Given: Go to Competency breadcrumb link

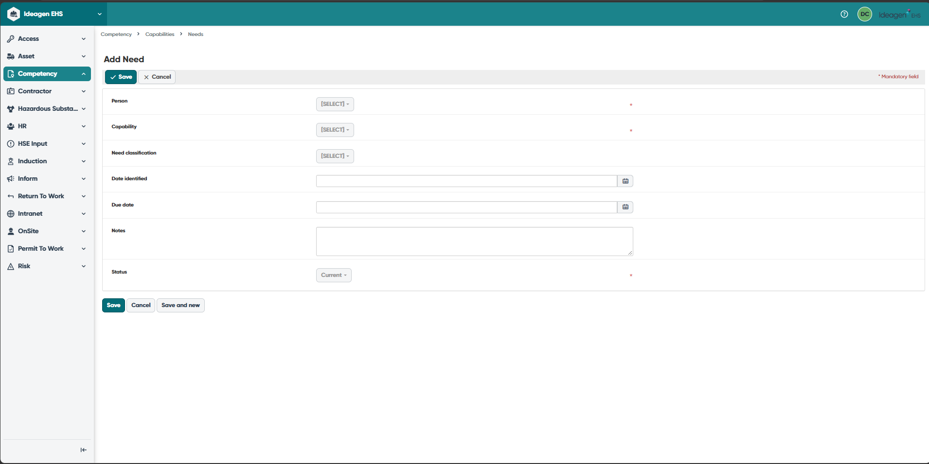Looking at the screenshot, I should click(116, 34).
